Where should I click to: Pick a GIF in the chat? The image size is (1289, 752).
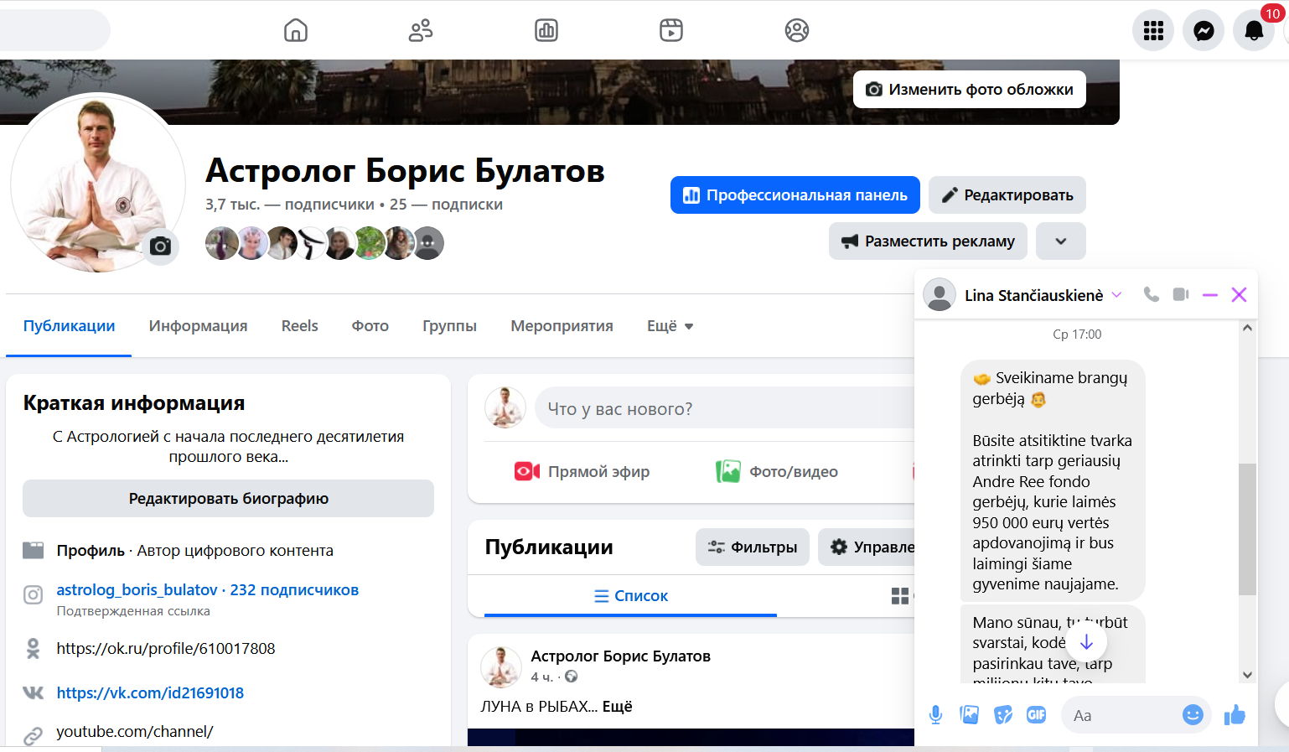click(1037, 715)
